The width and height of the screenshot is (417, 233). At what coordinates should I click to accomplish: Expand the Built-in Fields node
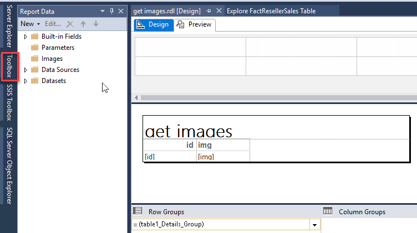click(26, 37)
